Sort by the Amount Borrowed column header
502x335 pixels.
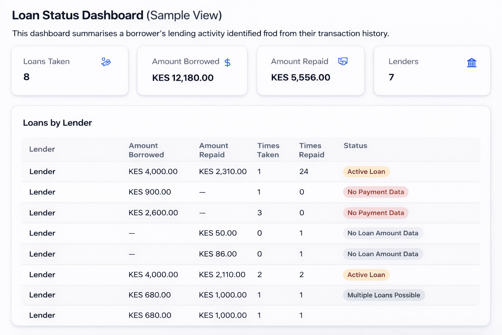tap(146, 150)
